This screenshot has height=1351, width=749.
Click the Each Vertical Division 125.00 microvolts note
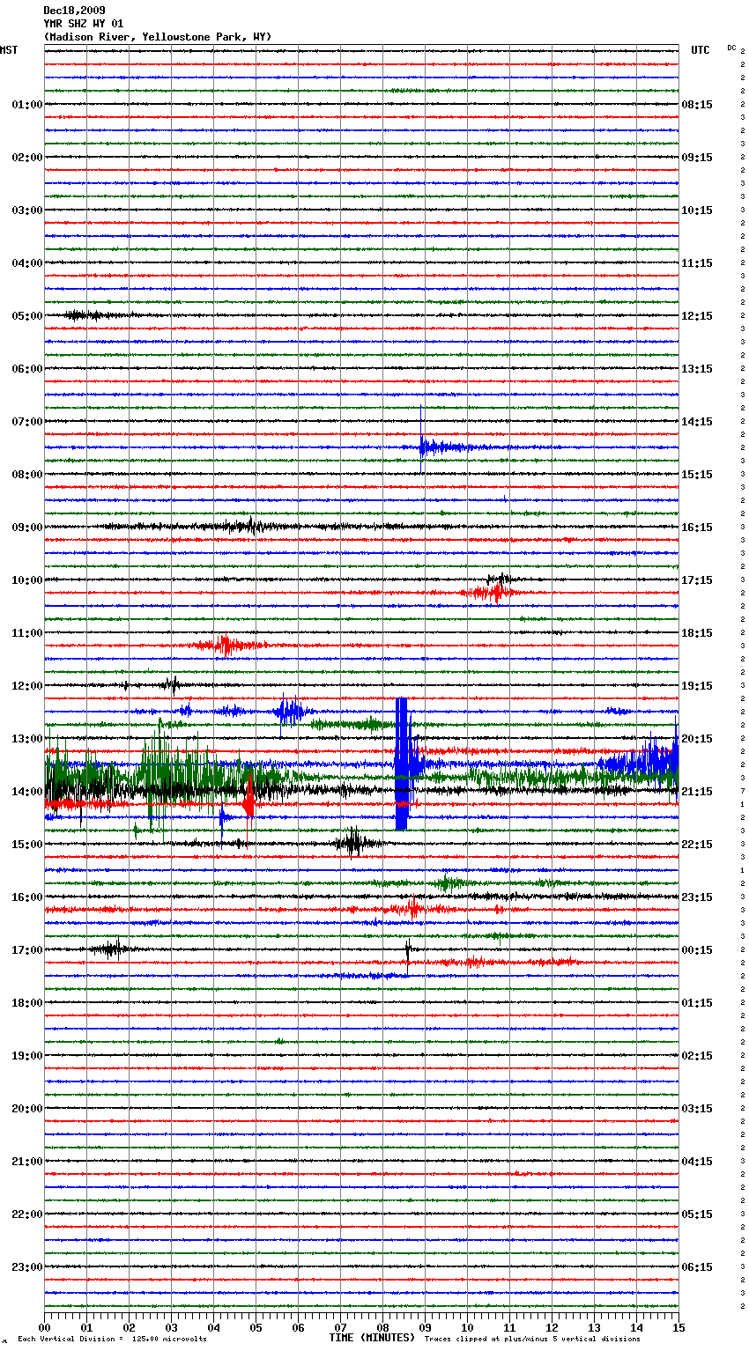click(x=113, y=1339)
